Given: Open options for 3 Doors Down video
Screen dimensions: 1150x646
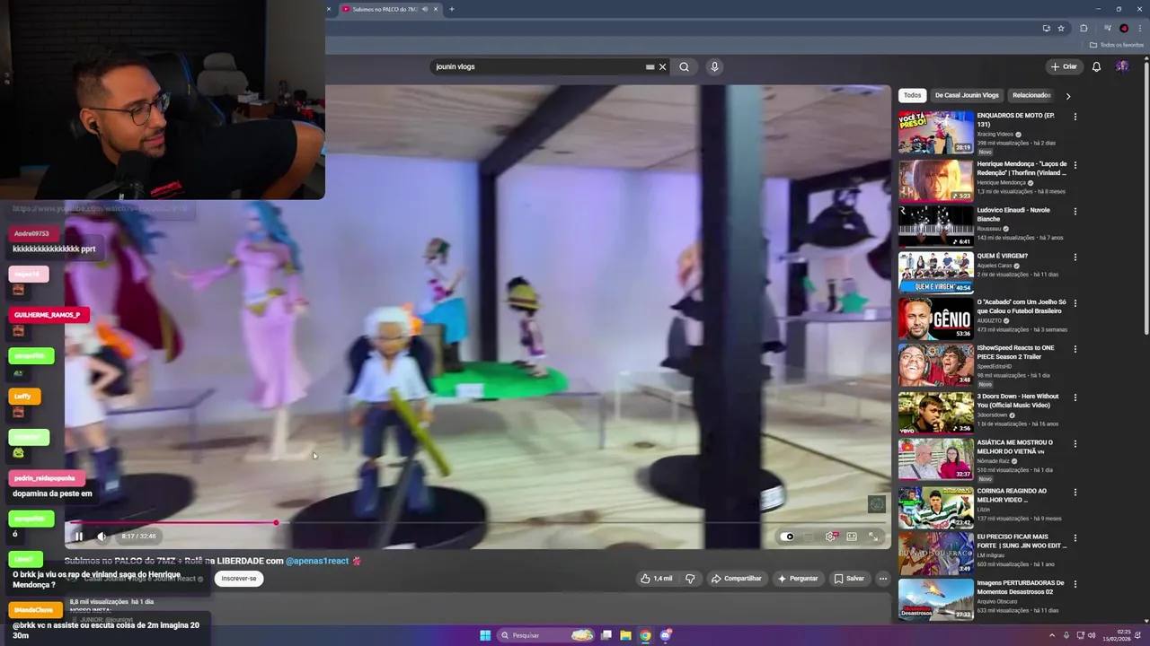Looking at the screenshot, I should pyautogui.click(x=1075, y=397).
